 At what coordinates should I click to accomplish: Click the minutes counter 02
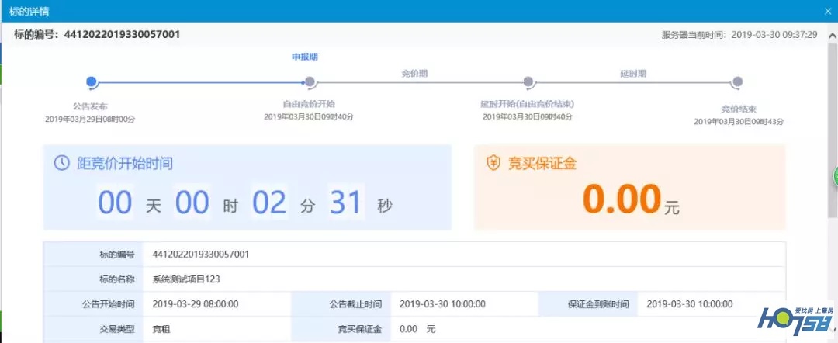[269, 202]
